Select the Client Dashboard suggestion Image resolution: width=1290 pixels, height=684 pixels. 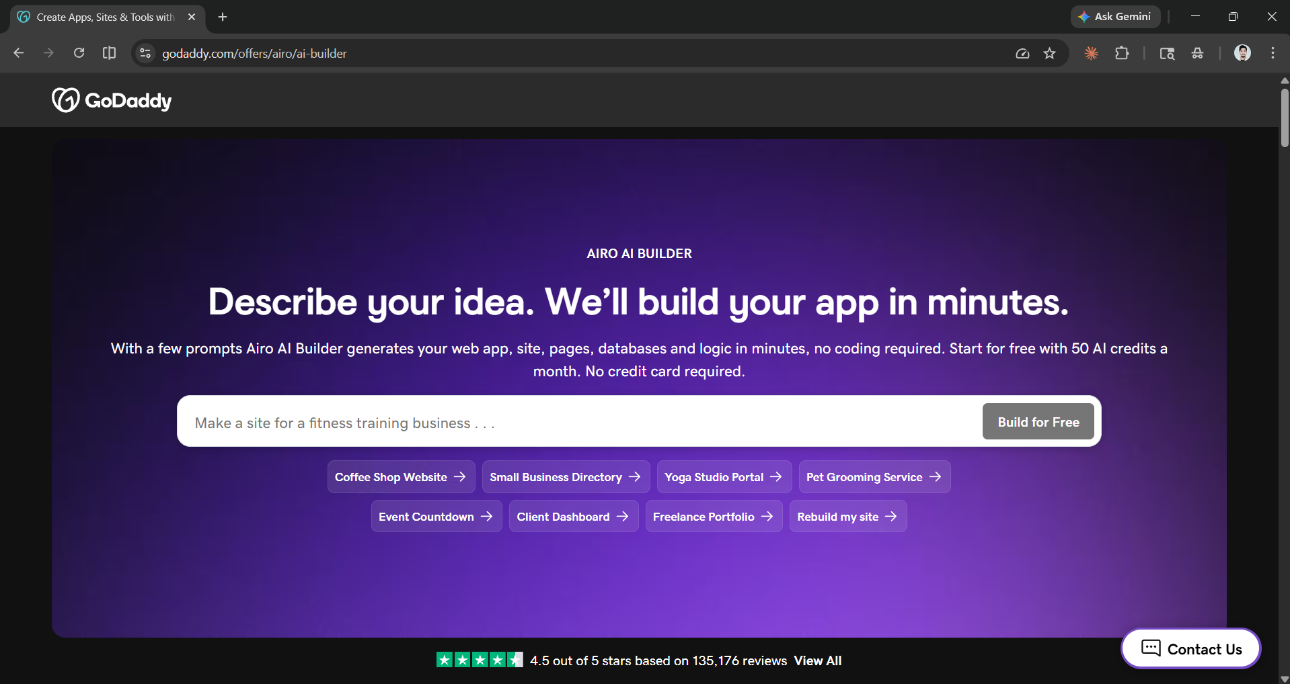(x=573, y=516)
